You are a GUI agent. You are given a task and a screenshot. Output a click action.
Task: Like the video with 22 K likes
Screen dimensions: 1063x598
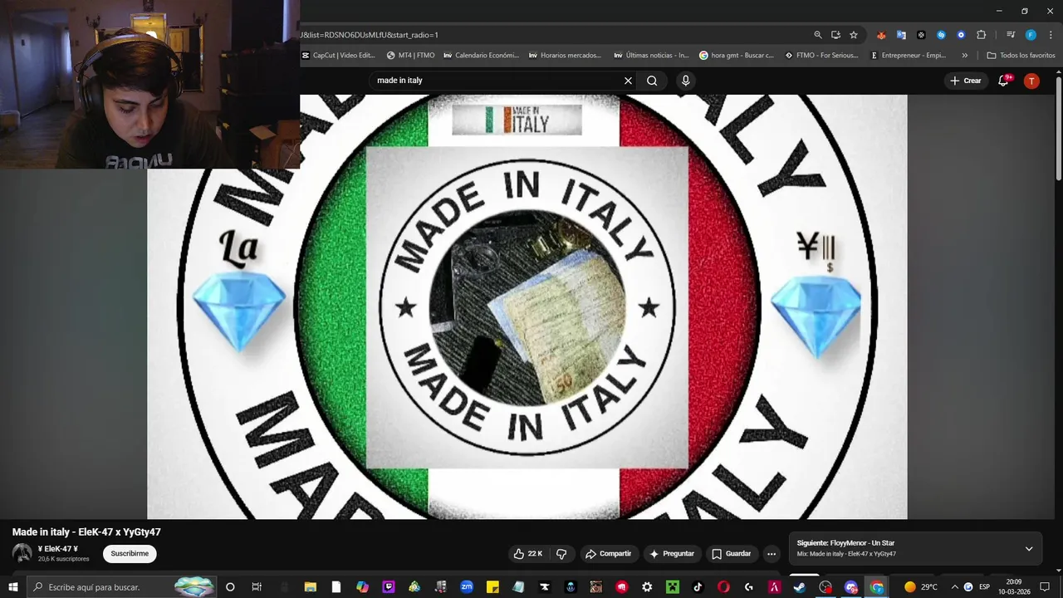[x=528, y=553]
